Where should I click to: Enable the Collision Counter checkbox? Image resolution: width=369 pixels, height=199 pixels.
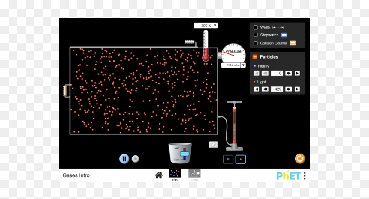(x=256, y=43)
